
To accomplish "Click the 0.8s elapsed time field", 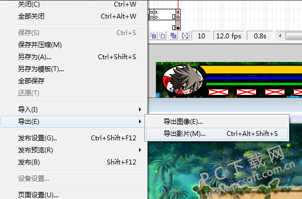I will point(260,36).
